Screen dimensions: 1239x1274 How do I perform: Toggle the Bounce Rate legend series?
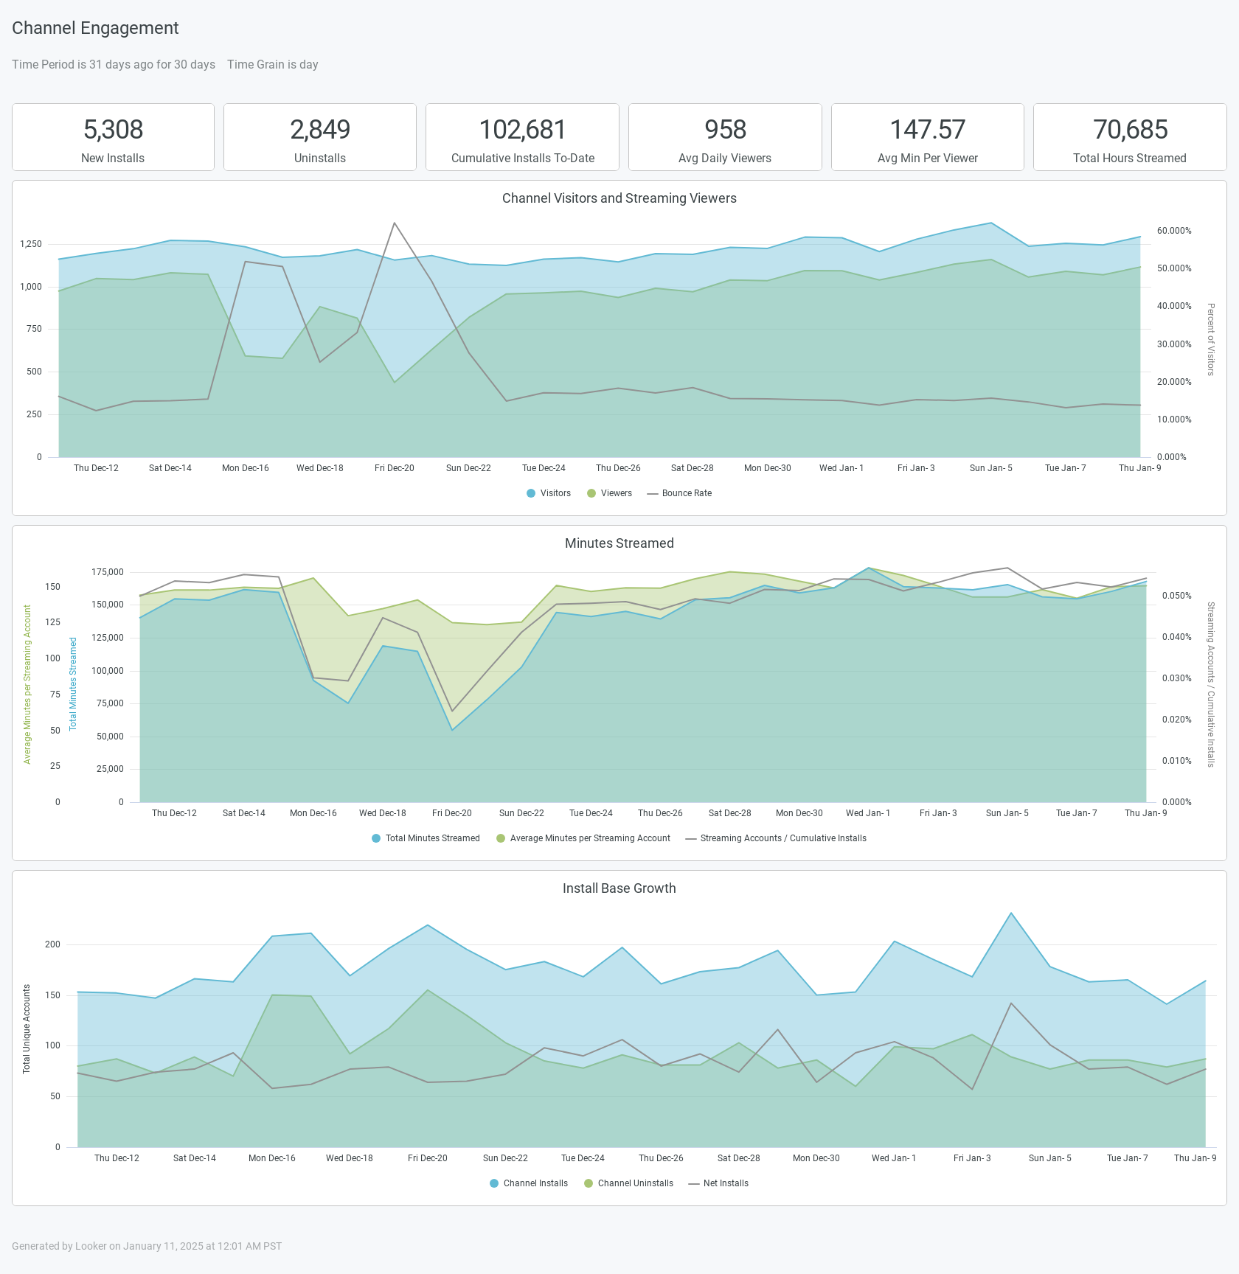[679, 493]
